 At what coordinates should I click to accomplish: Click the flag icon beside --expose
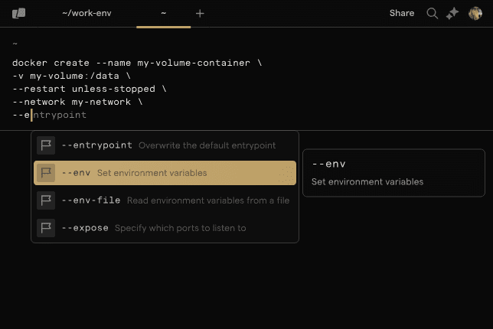pos(46,228)
